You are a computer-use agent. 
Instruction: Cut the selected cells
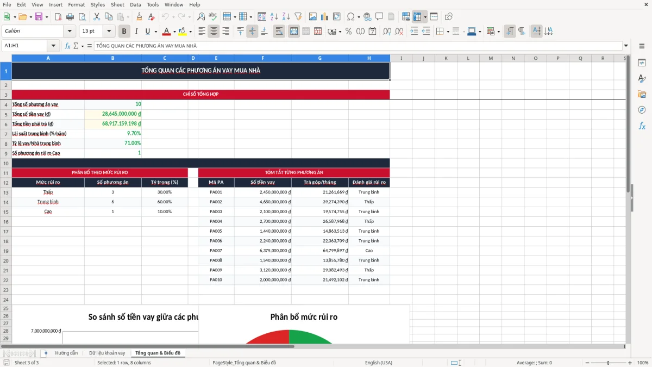pyautogui.click(x=97, y=17)
